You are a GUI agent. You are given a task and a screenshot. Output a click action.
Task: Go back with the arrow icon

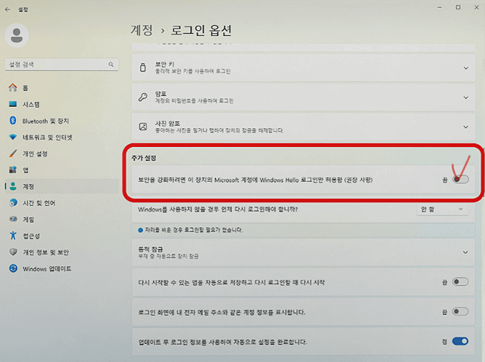coord(8,9)
